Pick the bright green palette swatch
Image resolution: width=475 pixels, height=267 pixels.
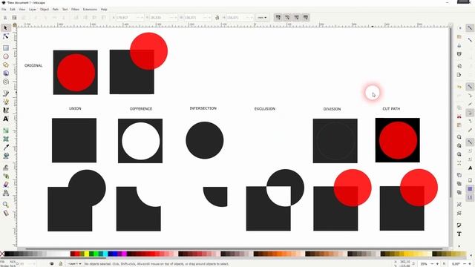(96, 254)
